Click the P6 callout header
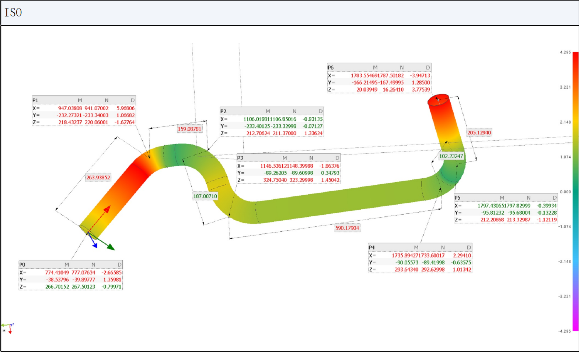579x352 pixels. [x=379, y=67]
